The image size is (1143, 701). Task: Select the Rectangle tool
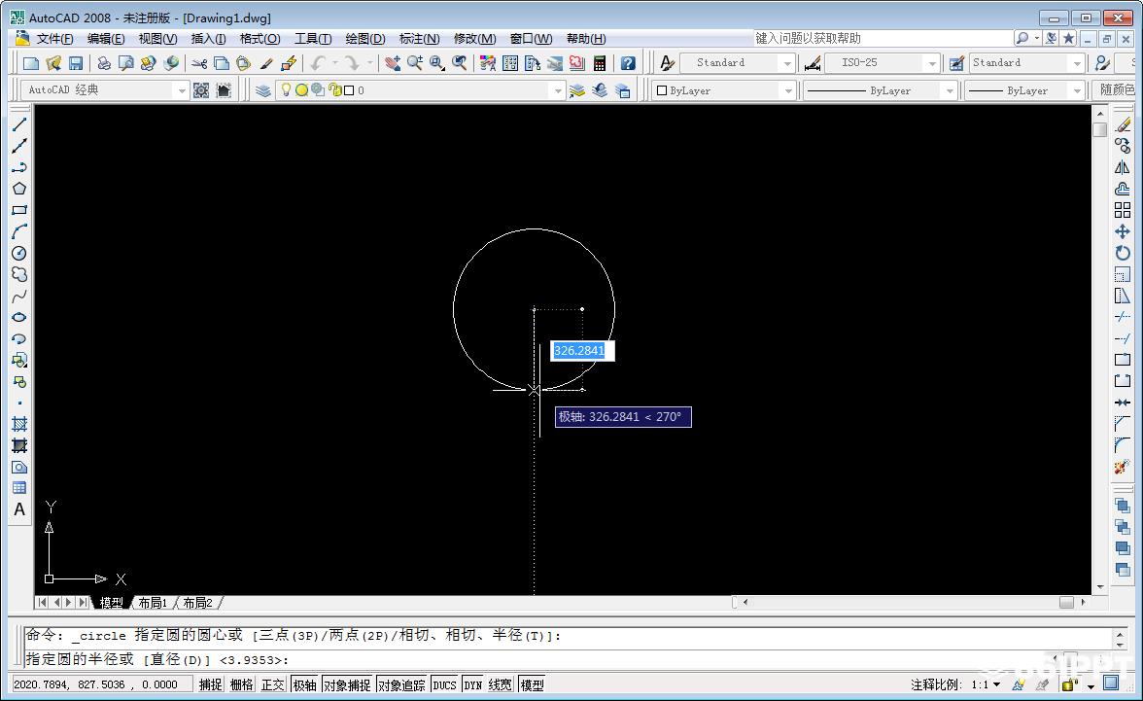(19, 210)
